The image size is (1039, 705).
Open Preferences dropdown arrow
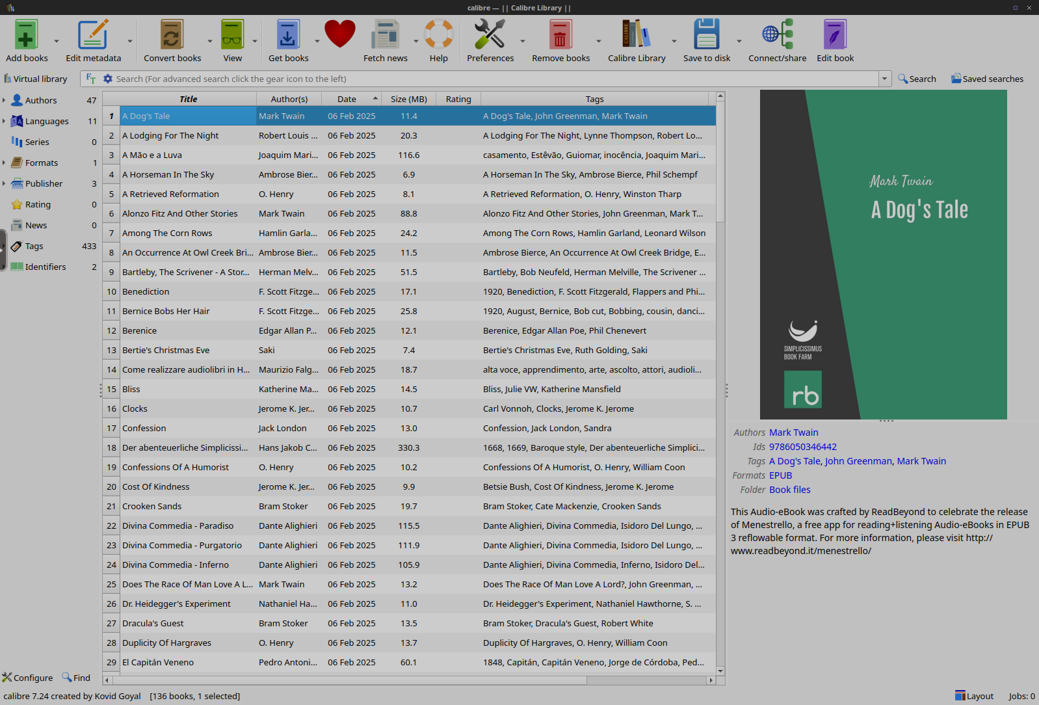pyautogui.click(x=523, y=41)
